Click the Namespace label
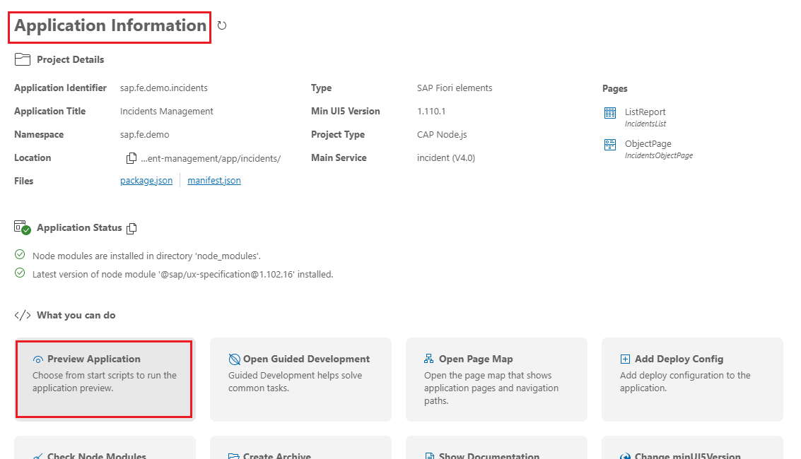 39,135
